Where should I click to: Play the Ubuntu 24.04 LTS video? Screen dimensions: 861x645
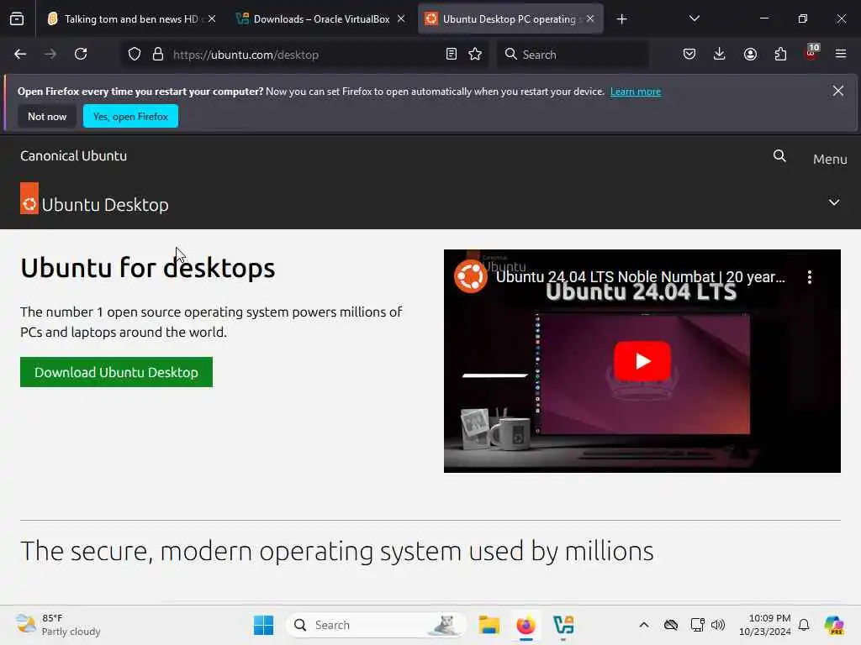tap(642, 361)
